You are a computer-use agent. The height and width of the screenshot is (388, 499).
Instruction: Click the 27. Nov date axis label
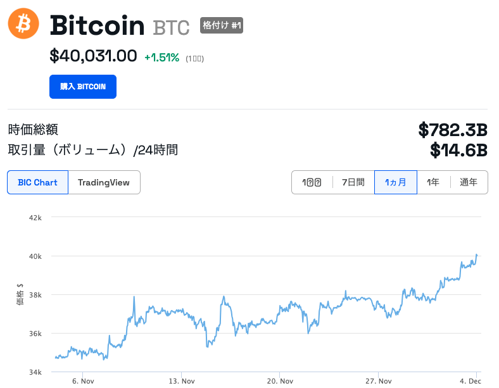point(379,381)
